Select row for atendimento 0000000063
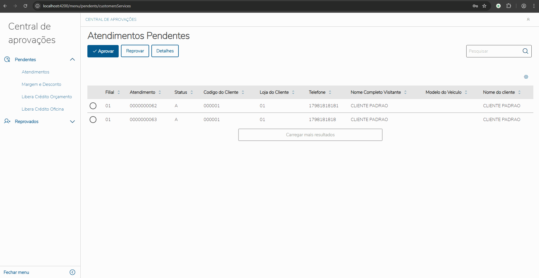 coord(93,120)
